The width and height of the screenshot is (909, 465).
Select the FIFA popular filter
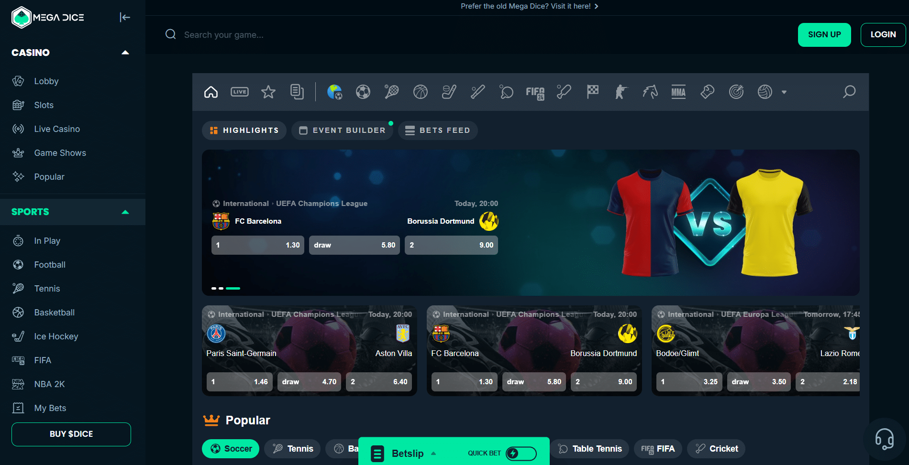658,449
